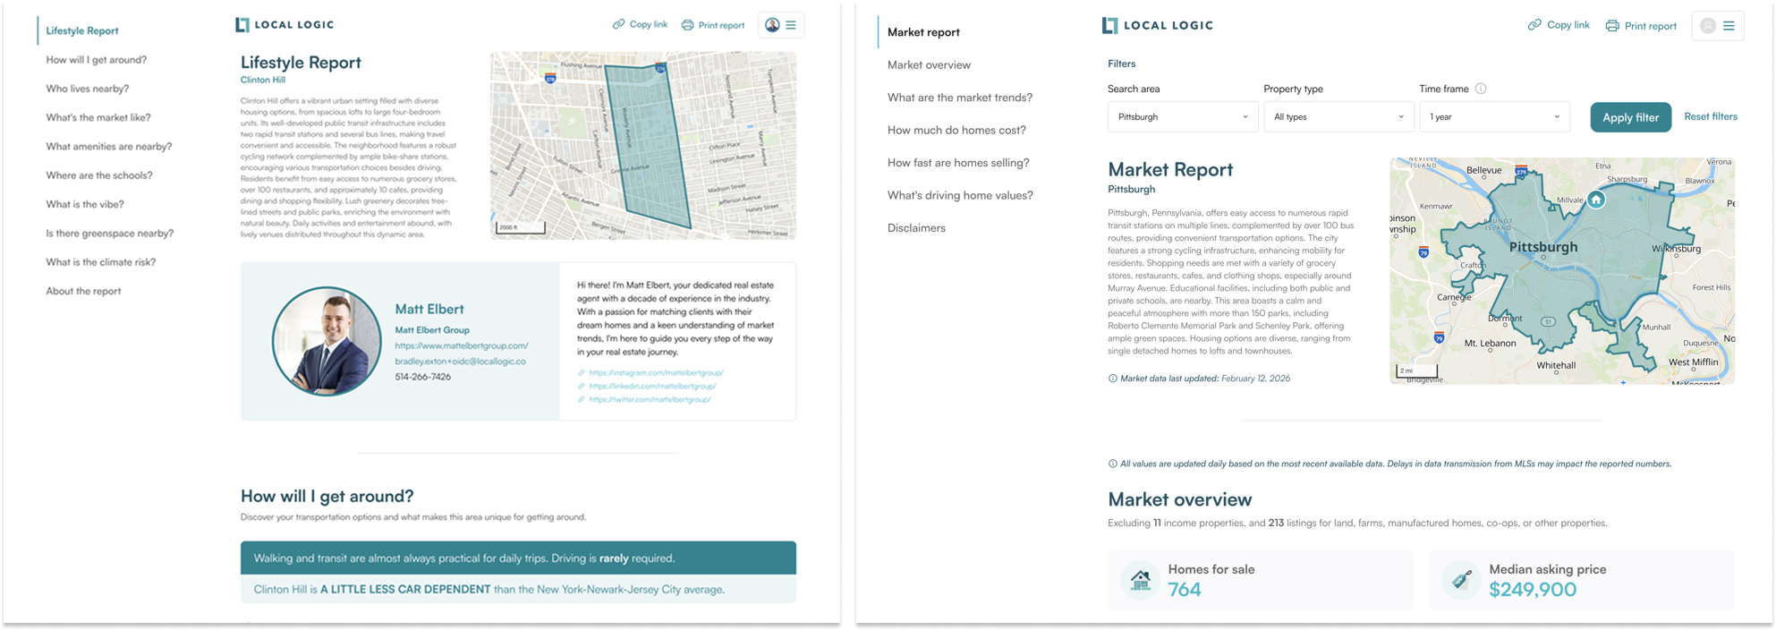Go to How fast are homes selling? section
The height and width of the screenshot is (630, 1776).
point(958,163)
